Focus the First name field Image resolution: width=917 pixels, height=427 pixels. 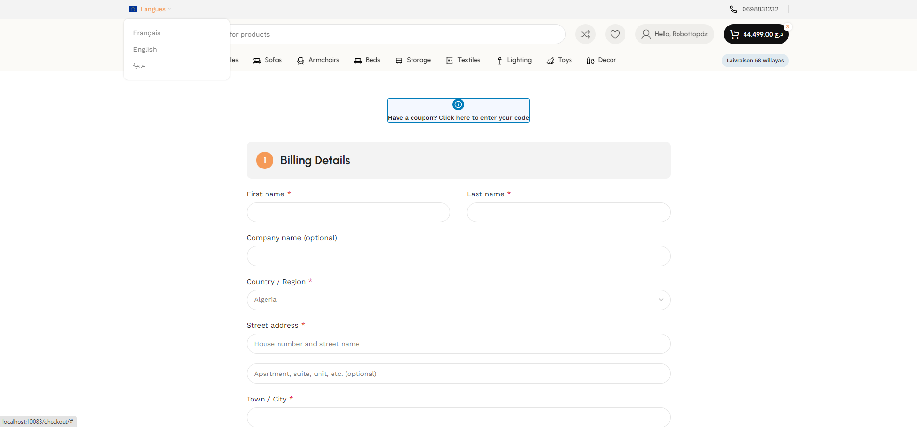click(x=348, y=212)
